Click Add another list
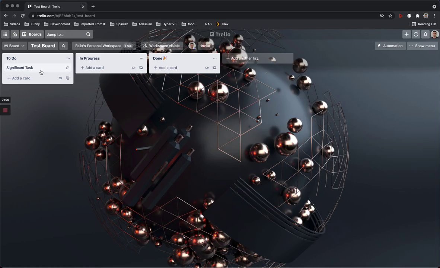 click(x=258, y=58)
